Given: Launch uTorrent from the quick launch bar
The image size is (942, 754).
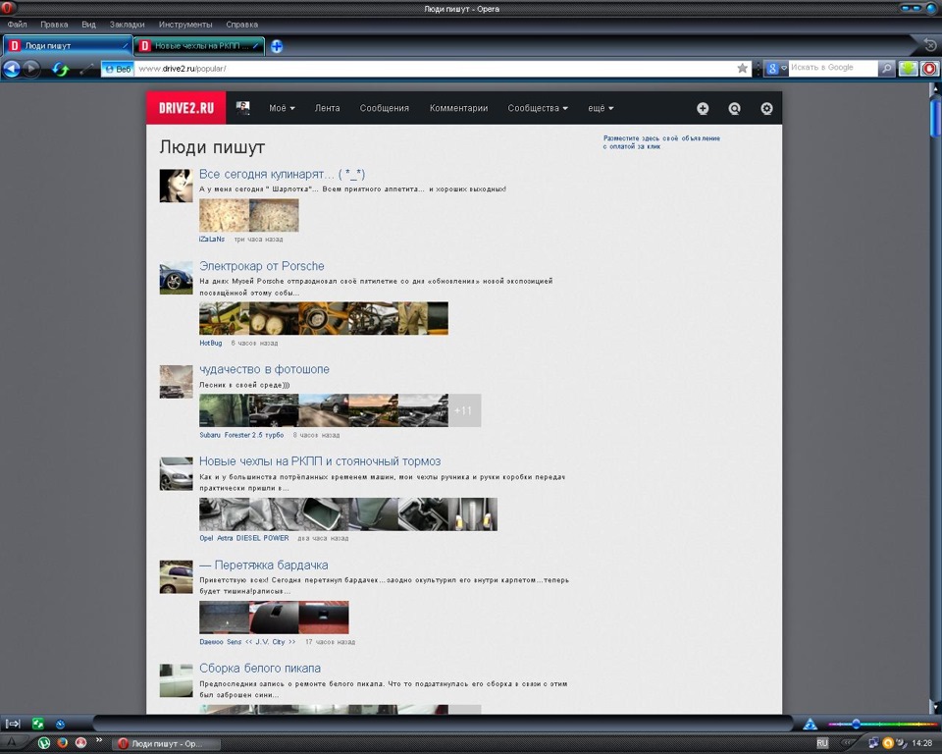Looking at the screenshot, I should (x=44, y=743).
